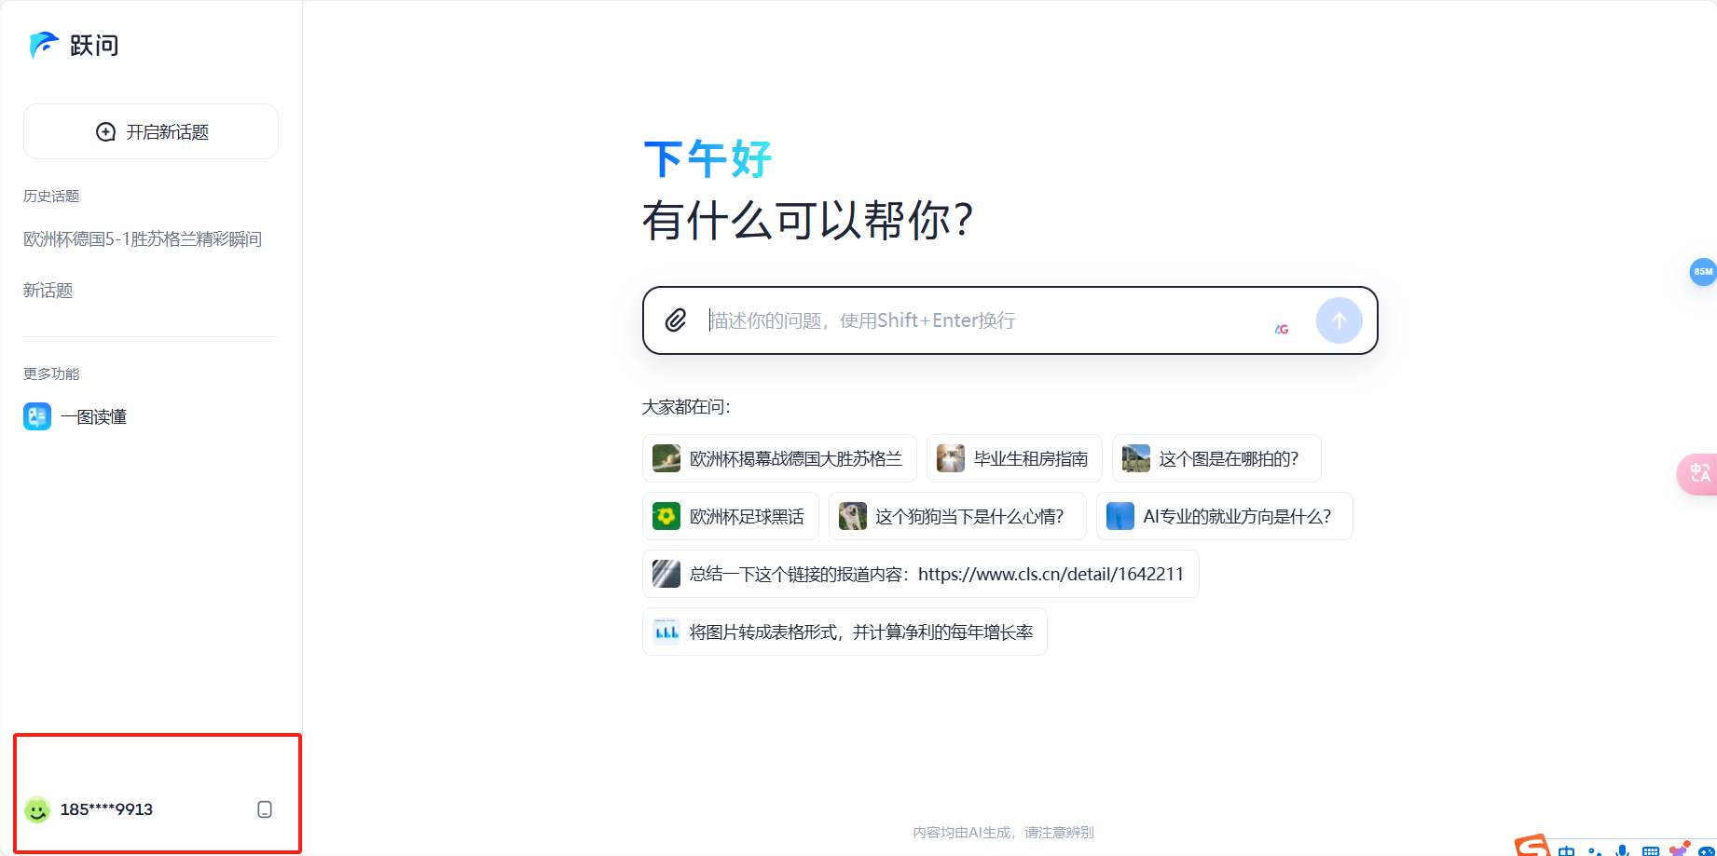This screenshot has height=856, width=1717.
Task: Click the 开启新话题 button
Action: tap(150, 131)
